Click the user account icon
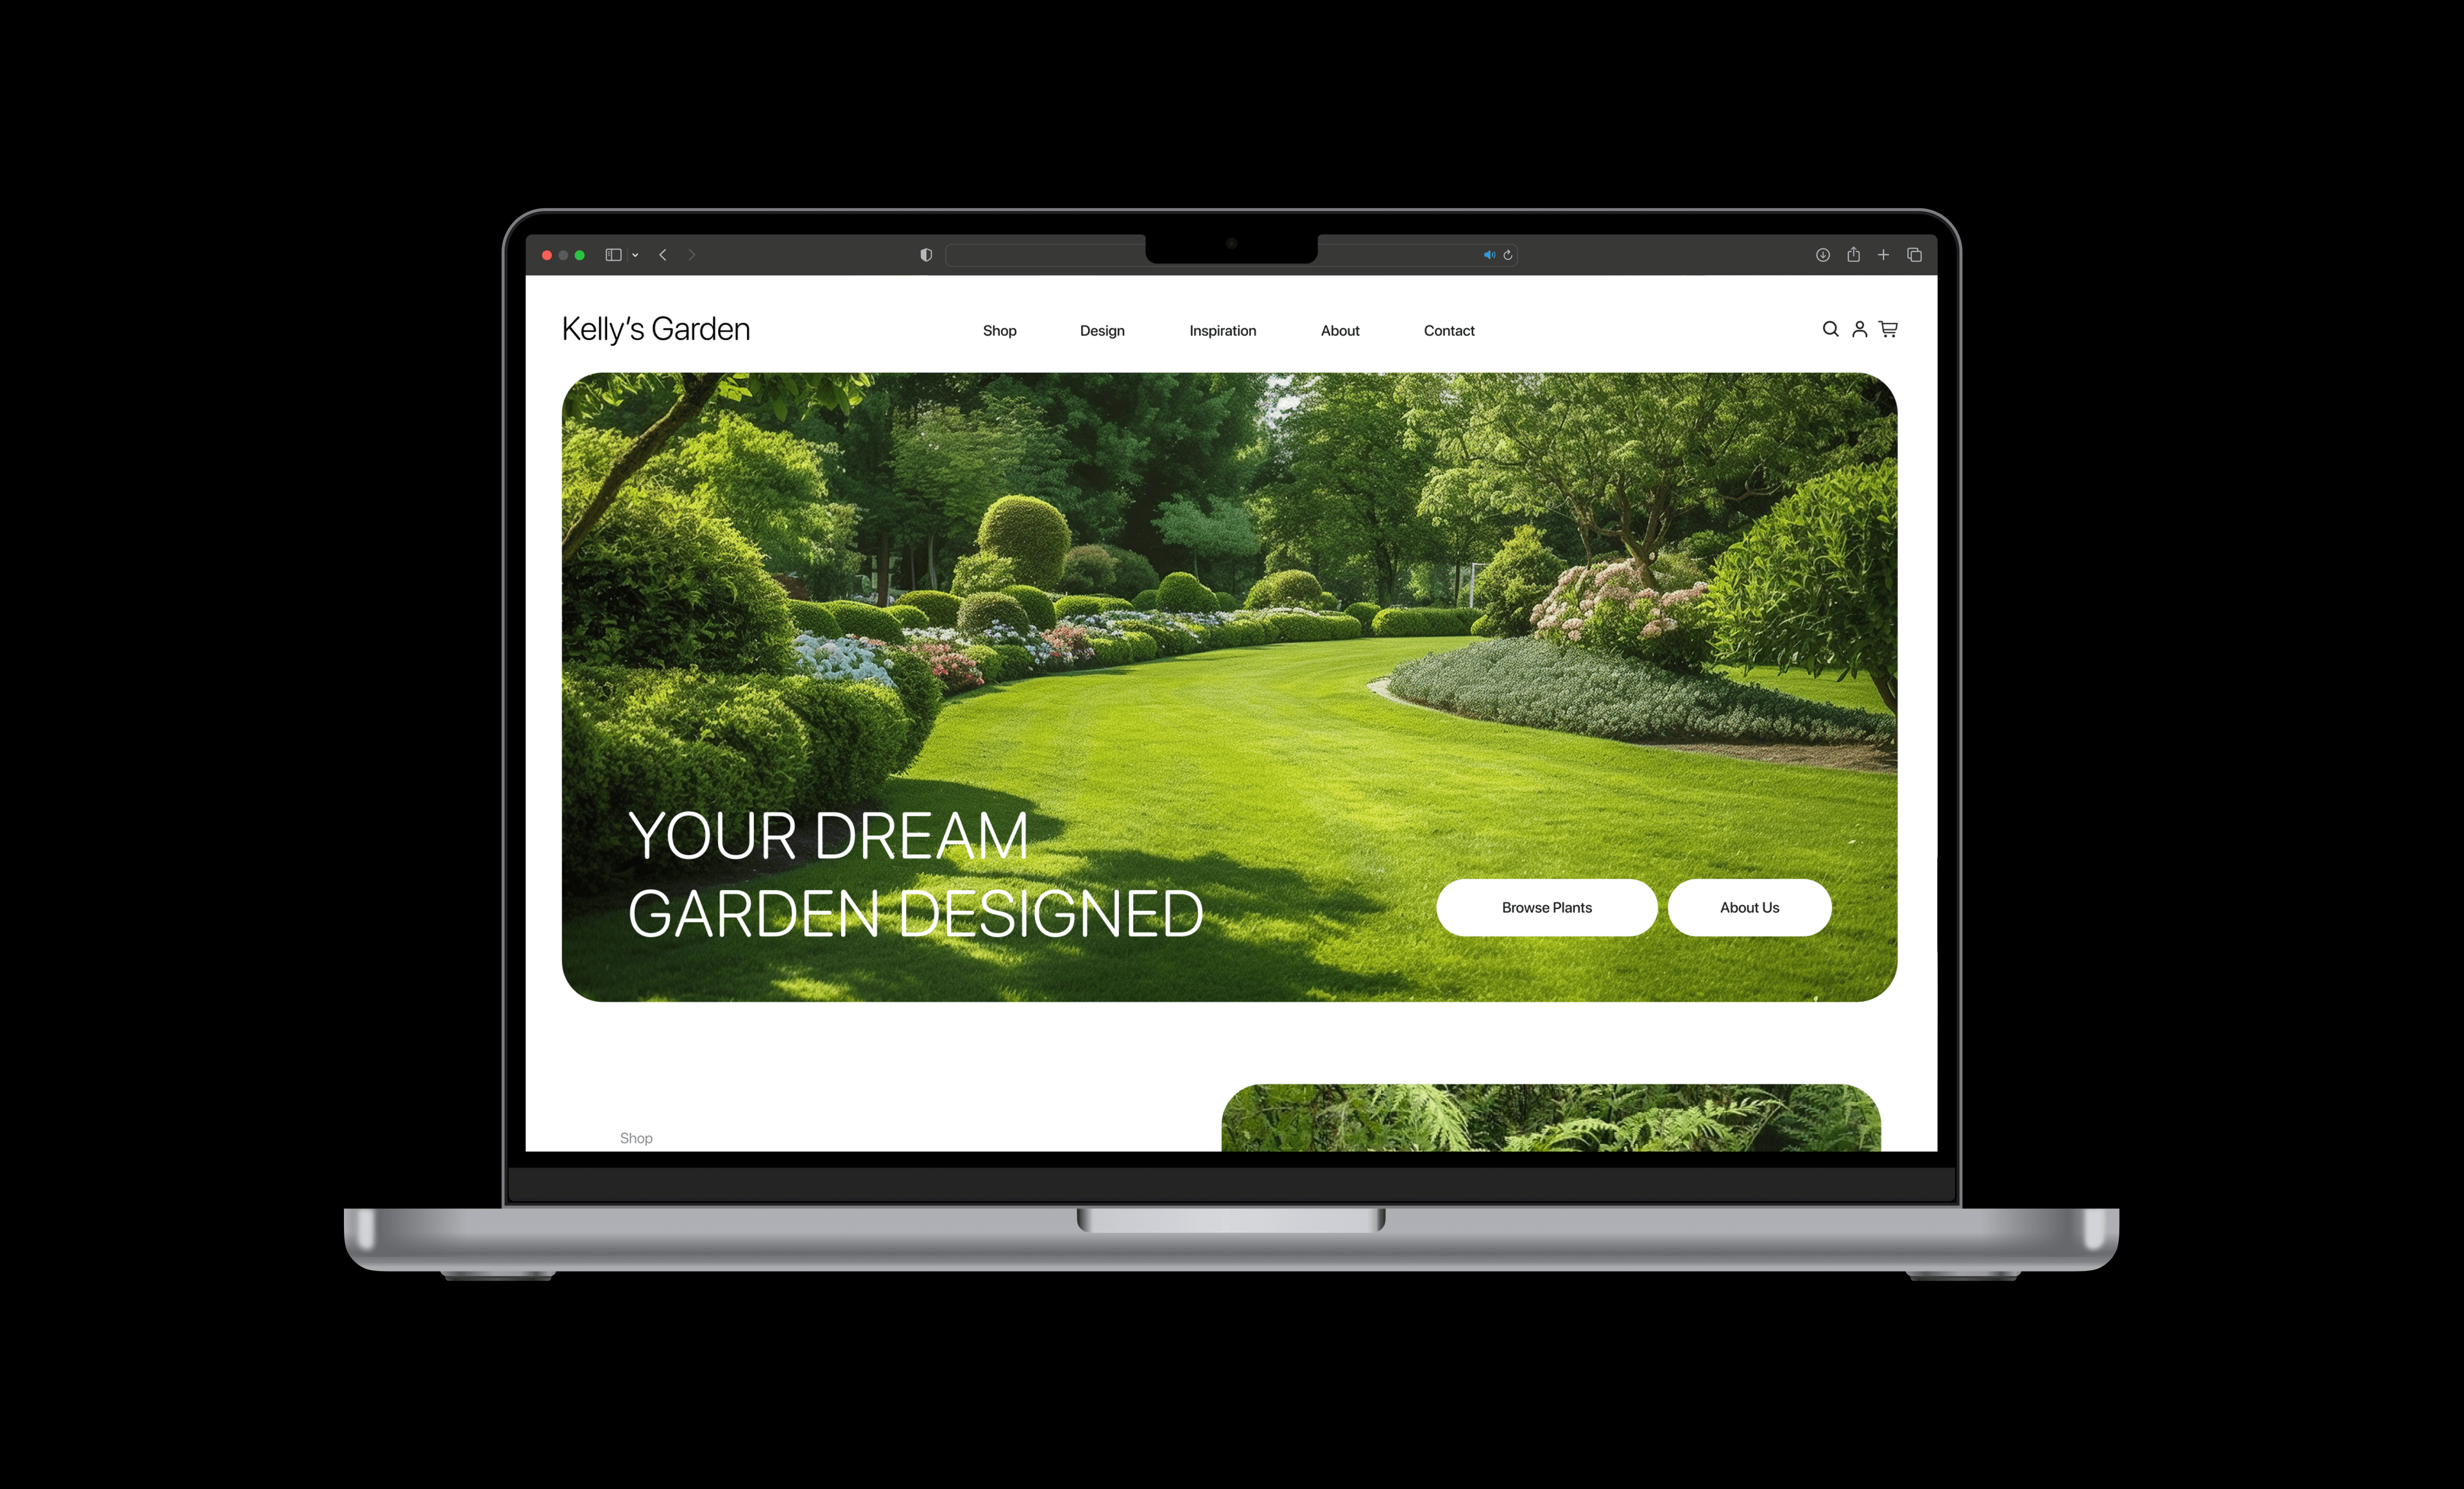The image size is (2464, 1489). (x=1860, y=329)
